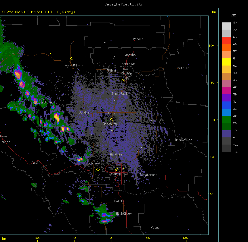Screen dimensions: 248x242
Task: Select the 20–30 dBZ green legend swatch
Action: 226,119
